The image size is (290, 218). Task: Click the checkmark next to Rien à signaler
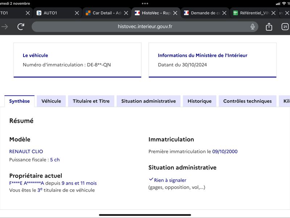(151, 179)
